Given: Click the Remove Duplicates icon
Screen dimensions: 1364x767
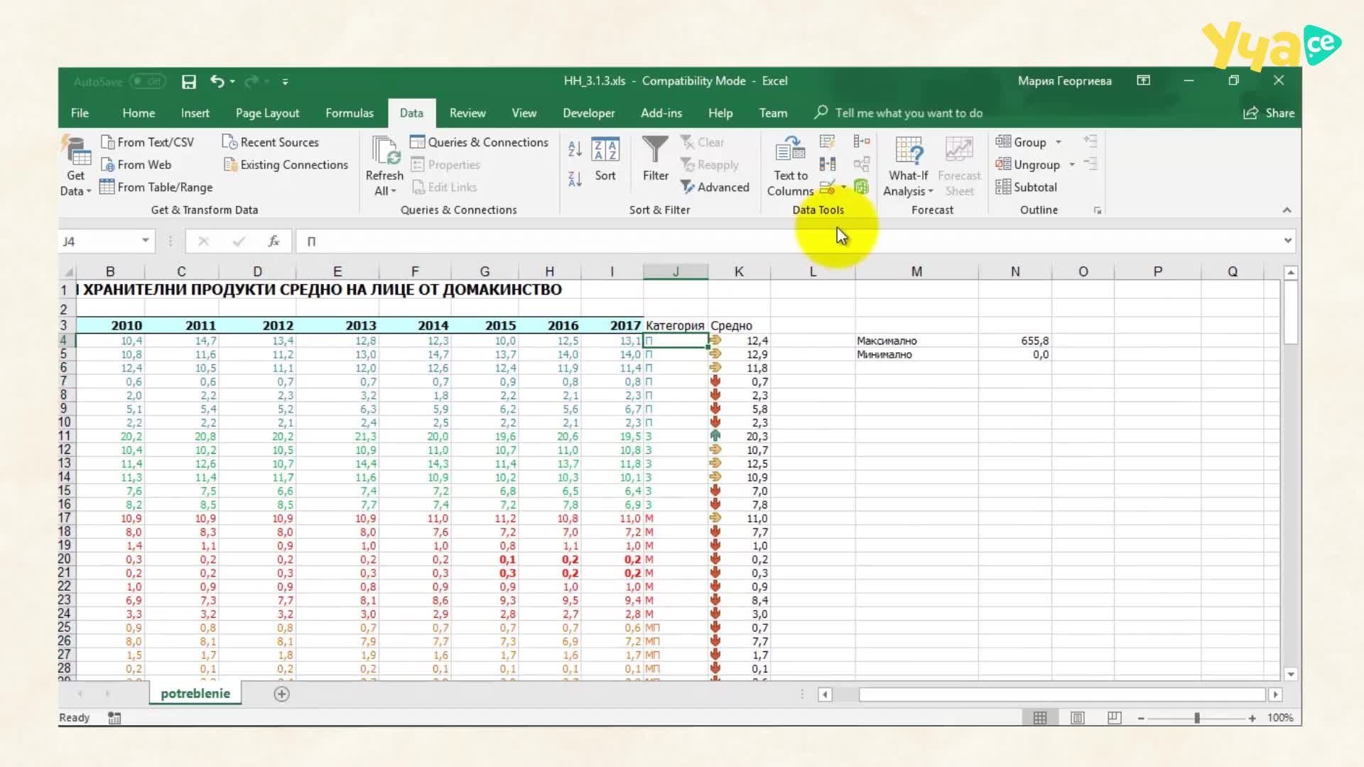Looking at the screenshot, I should tap(827, 165).
